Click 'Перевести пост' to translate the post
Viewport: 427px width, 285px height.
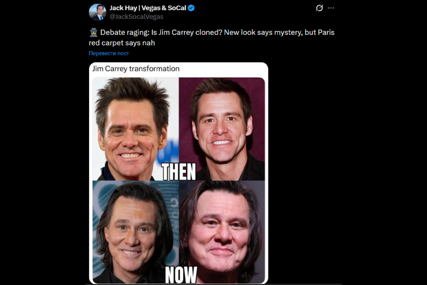click(x=109, y=53)
